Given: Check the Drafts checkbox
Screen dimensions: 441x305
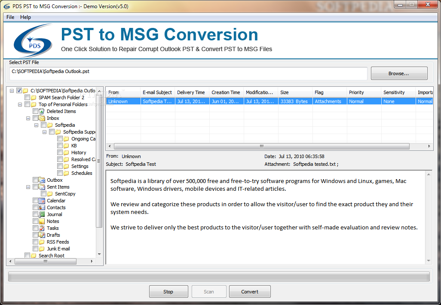Looking at the screenshot, I should pos(35,235).
